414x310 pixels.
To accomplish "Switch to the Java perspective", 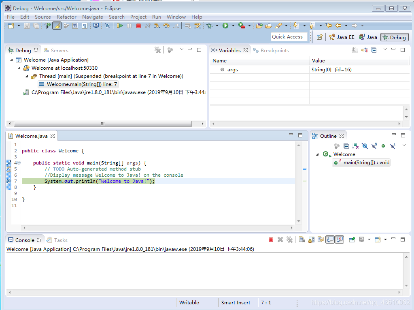I will [x=368, y=37].
